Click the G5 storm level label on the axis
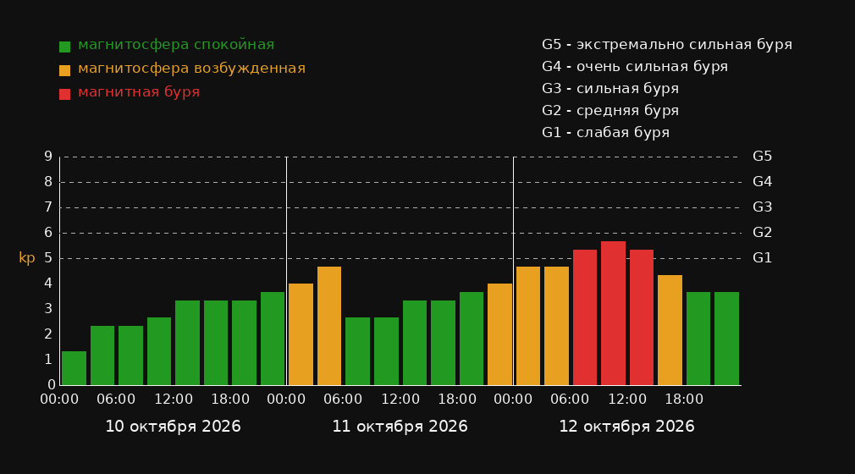Image resolution: width=855 pixels, height=474 pixels. pos(762,157)
